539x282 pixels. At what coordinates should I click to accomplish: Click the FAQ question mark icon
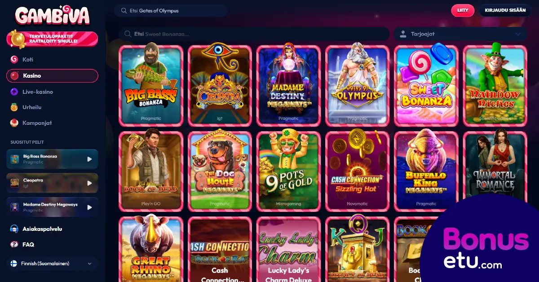[14, 245]
